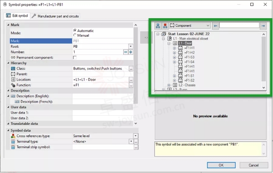Click the left arrow search button
The height and width of the screenshot is (173, 273).
[216, 26]
